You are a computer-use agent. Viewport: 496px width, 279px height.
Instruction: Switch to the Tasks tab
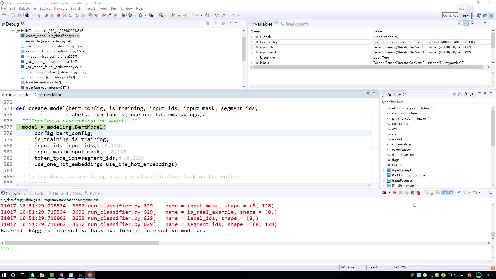(38, 193)
